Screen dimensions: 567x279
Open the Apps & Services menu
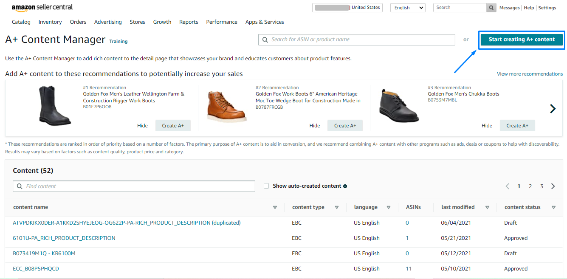[x=265, y=22]
